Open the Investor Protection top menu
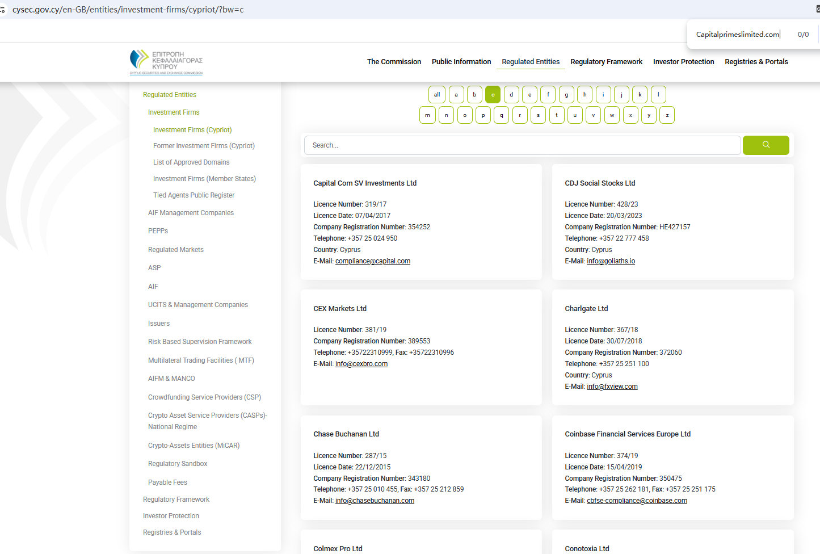The width and height of the screenshot is (820, 554). coord(683,62)
